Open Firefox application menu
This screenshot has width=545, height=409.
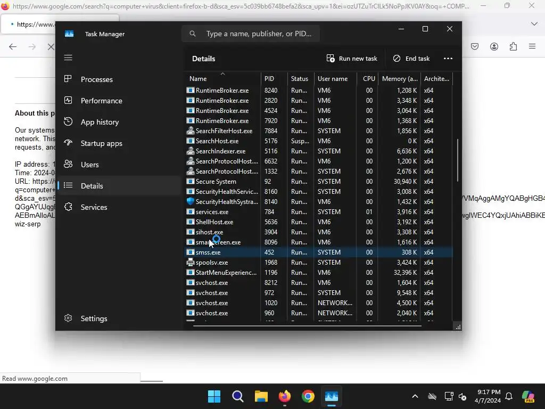click(532, 46)
